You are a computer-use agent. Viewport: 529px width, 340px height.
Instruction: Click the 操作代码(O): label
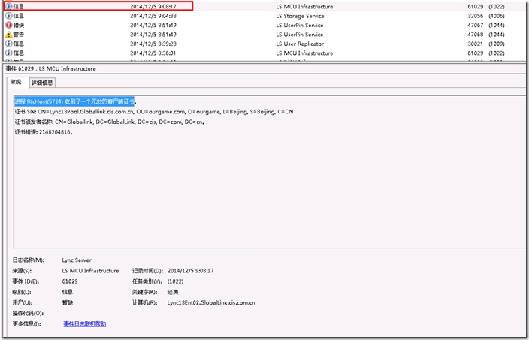[x=28, y=314]
